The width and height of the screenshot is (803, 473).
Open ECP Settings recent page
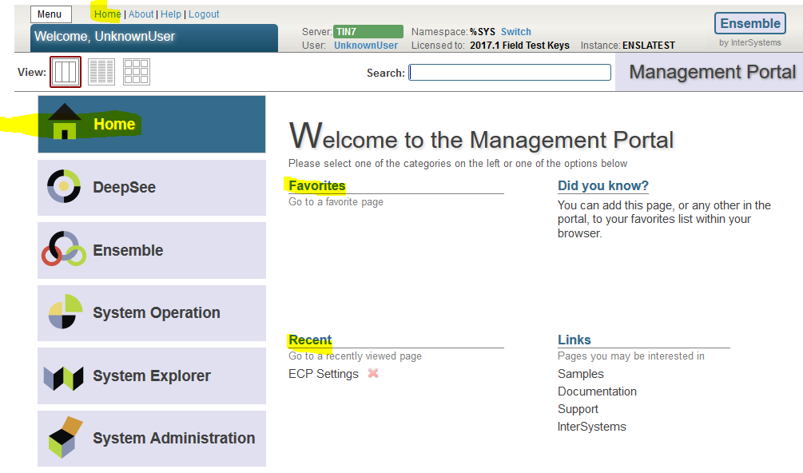tap(323, 374)
